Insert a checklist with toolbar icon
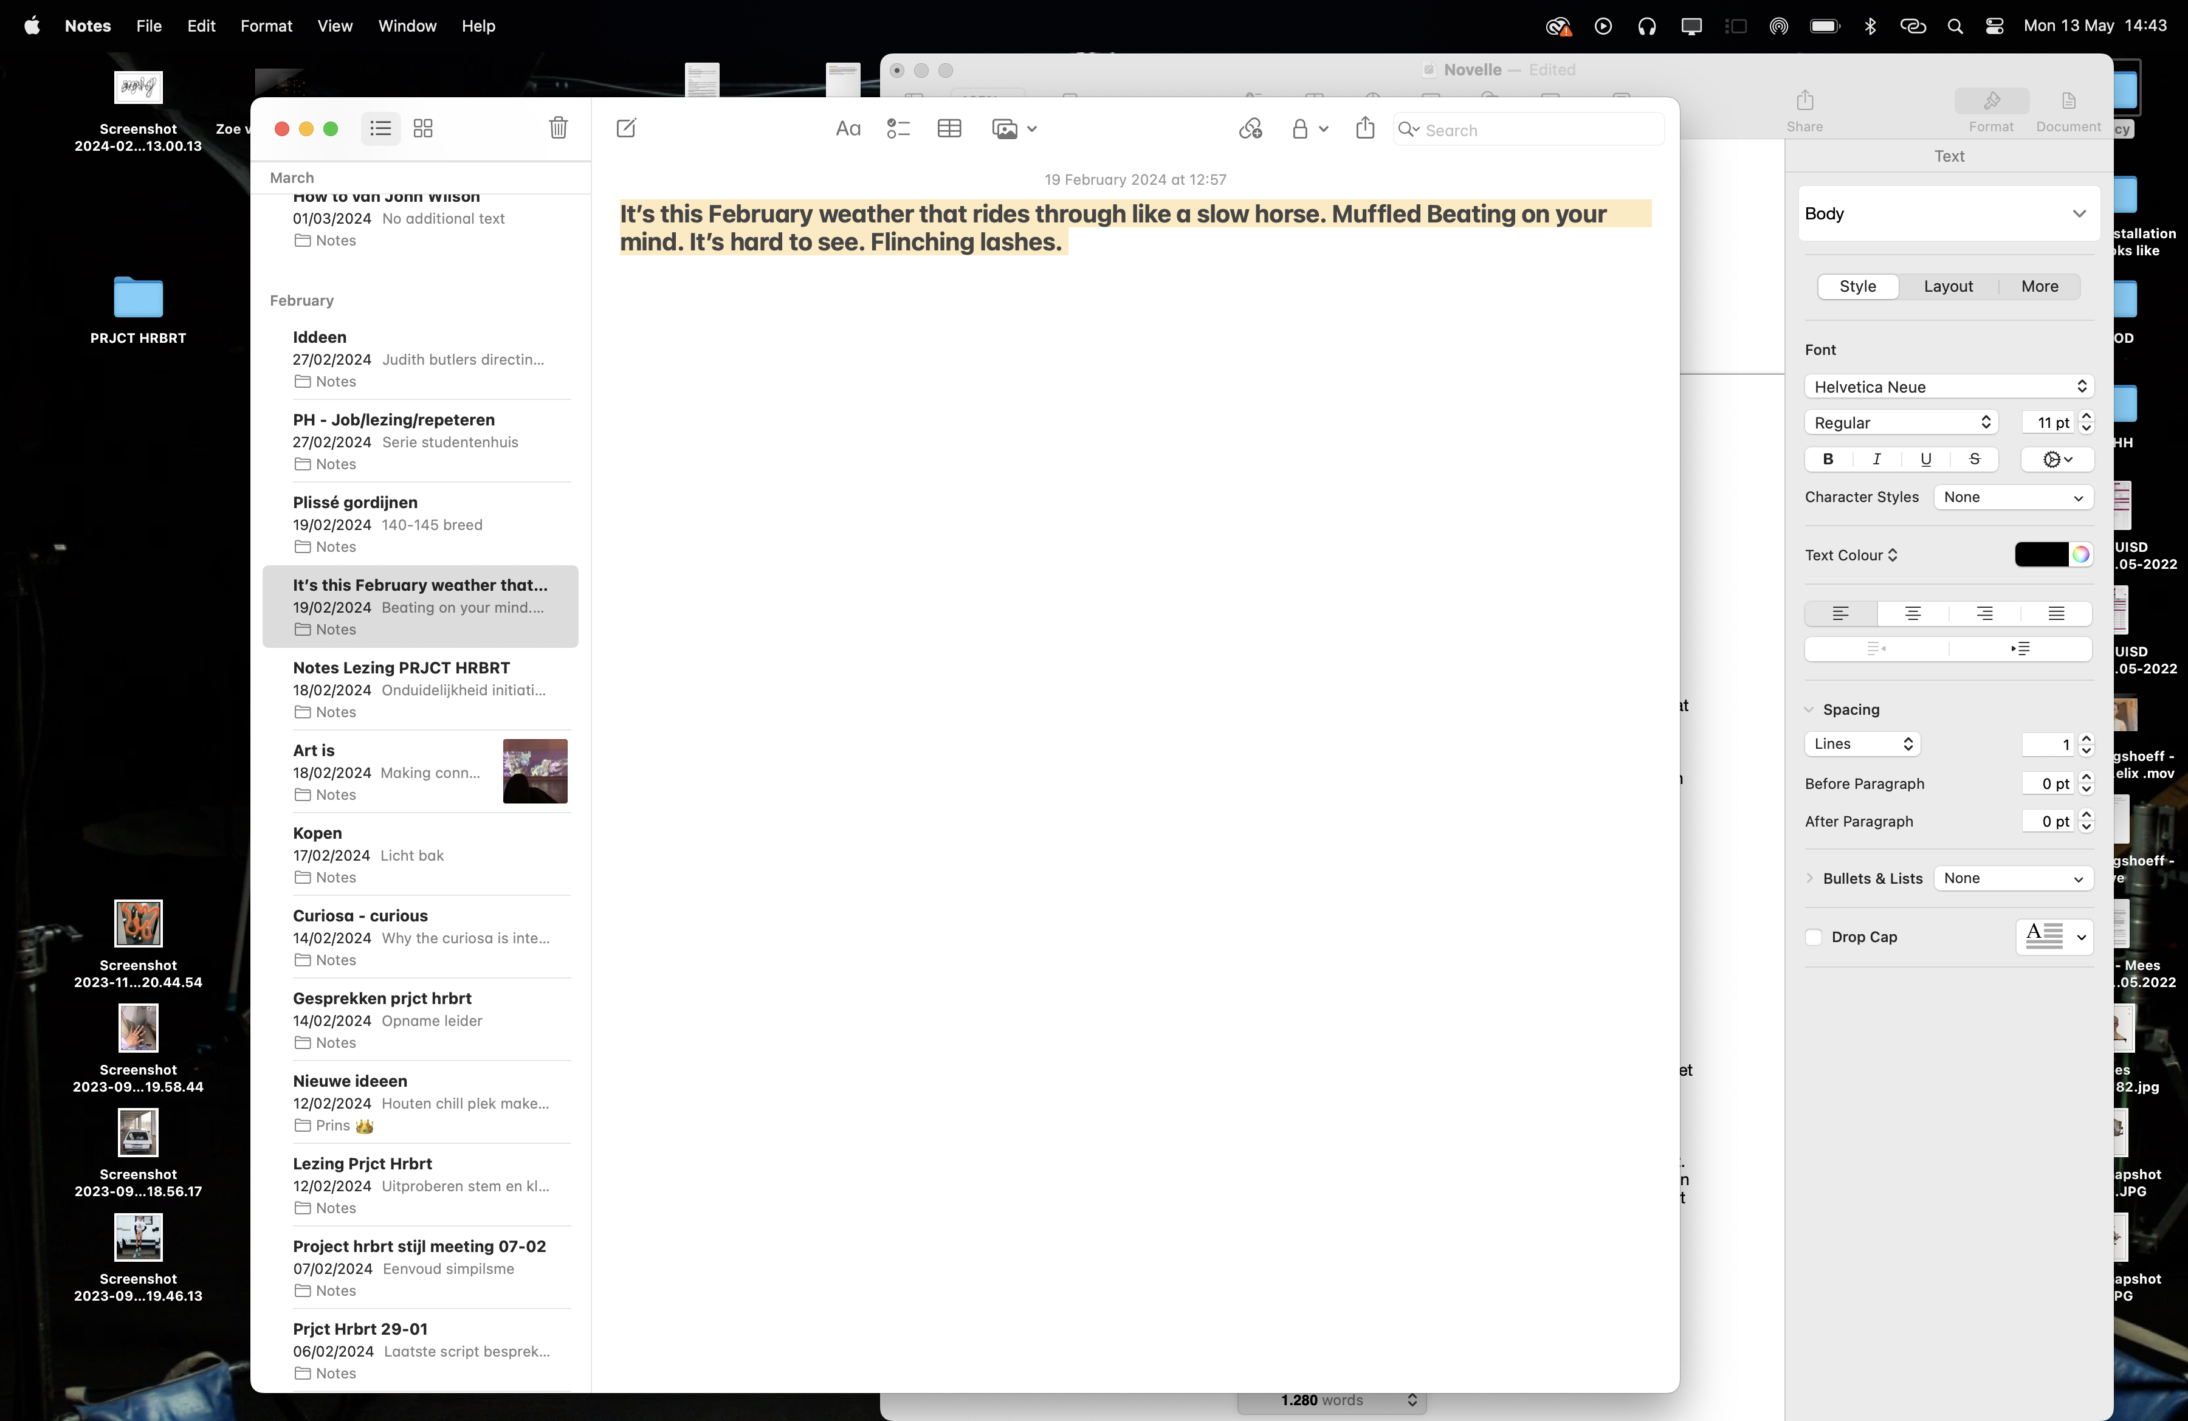The image size is (2188, 1421). pyautogui.click(x=898, y=129)
